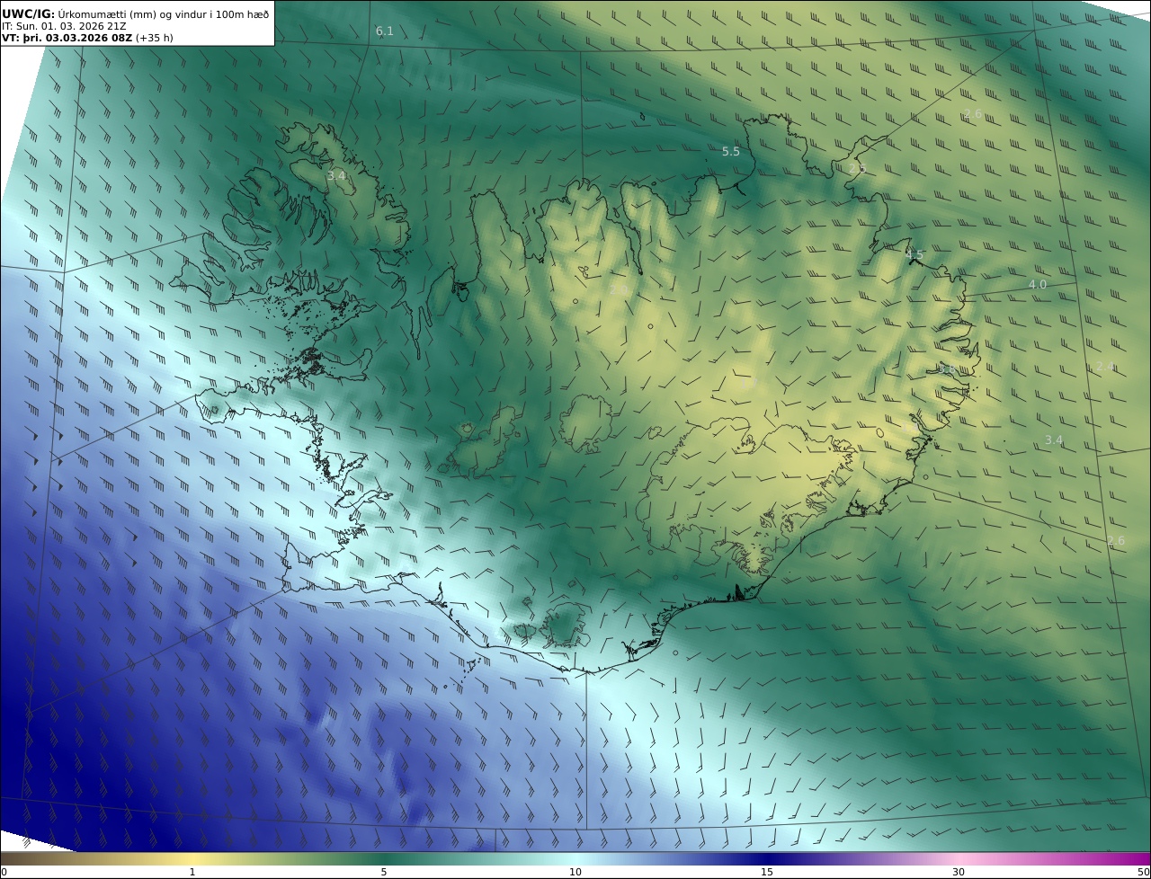This screenshot has width=1151, height=879.
Task: Click the '5' tick on the color scale
Action: click(384, 872)
